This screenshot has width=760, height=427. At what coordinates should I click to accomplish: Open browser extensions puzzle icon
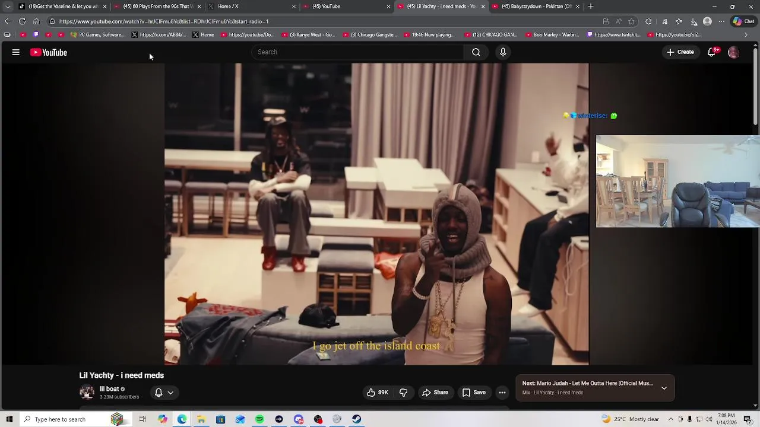click(x=648, y=21)
